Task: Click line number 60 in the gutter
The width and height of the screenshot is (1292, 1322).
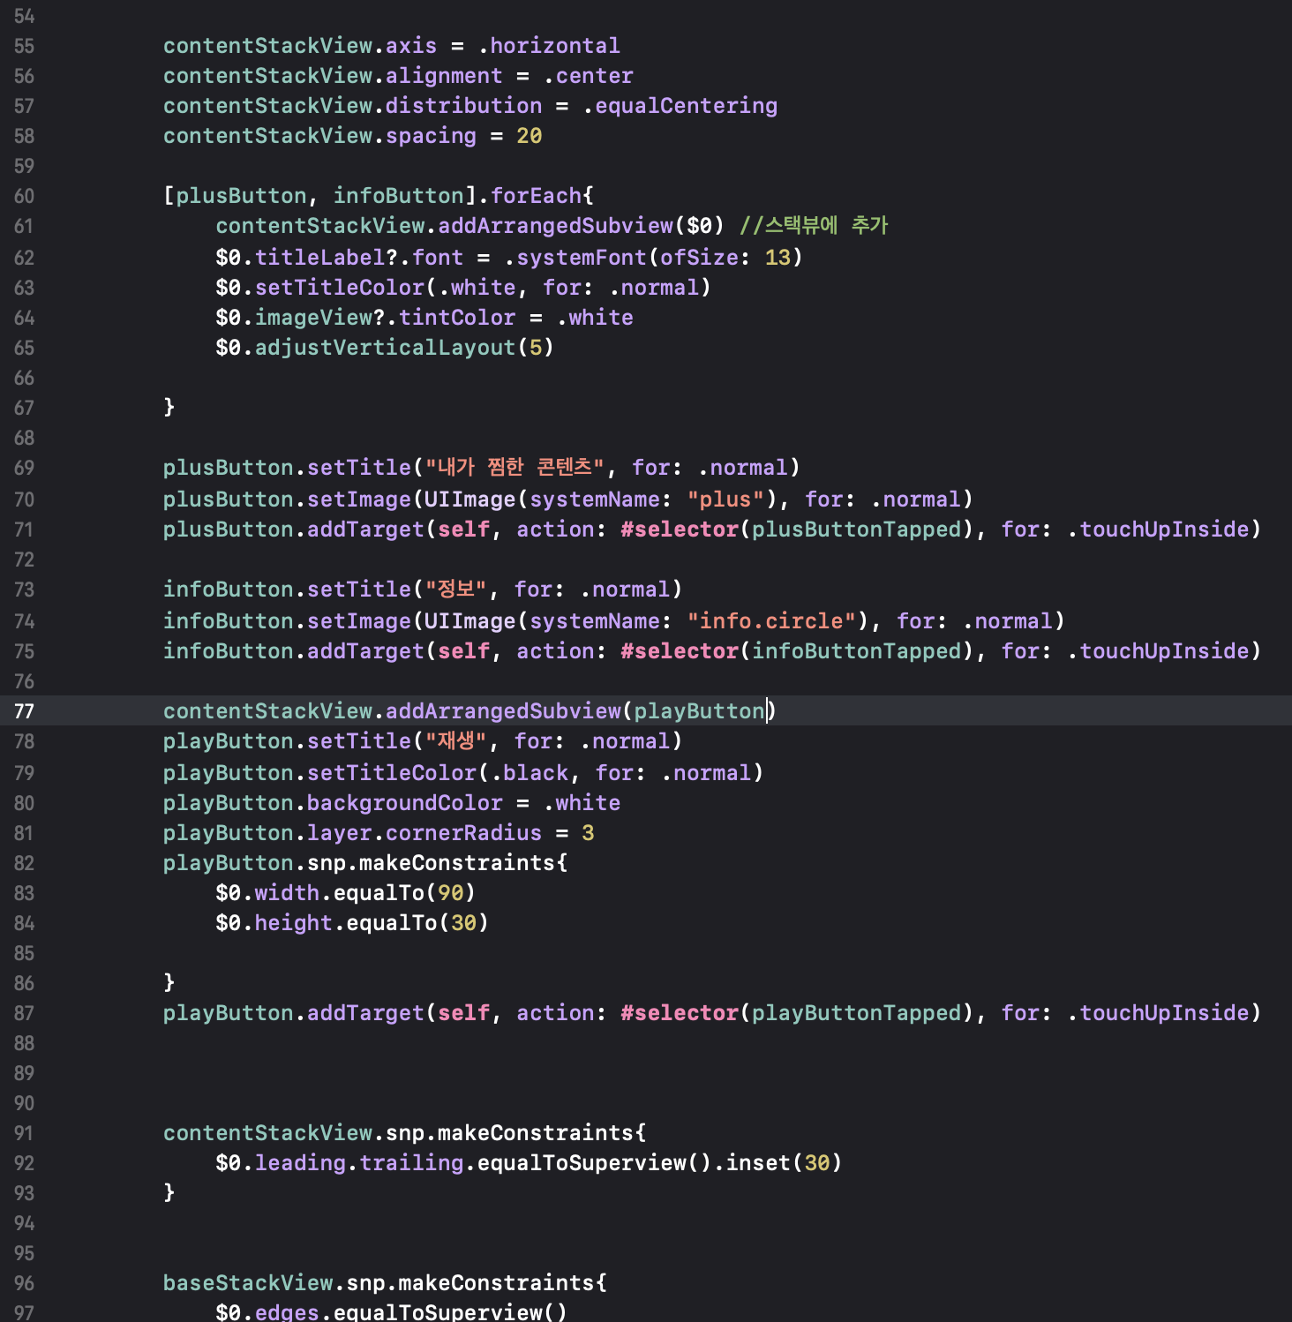Action: point(24,196)
